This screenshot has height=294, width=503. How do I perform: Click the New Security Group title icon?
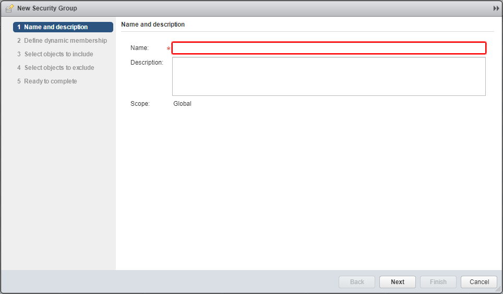click(x=9, y=8)
